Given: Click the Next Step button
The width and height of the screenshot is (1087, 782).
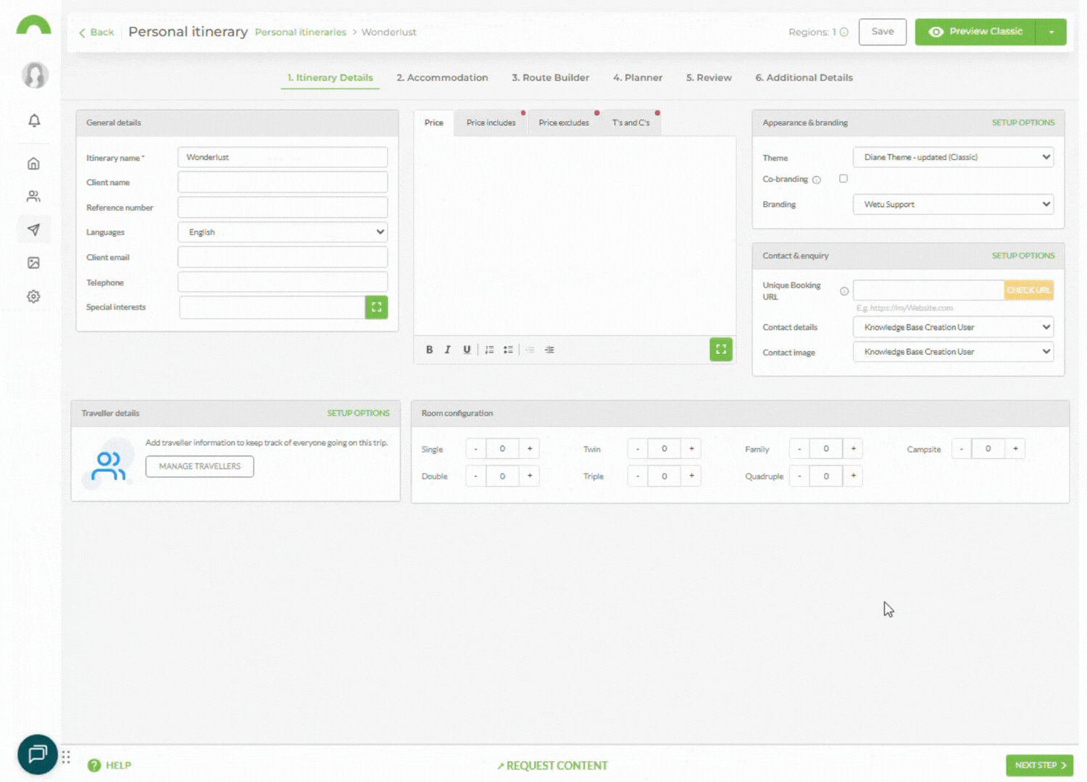Looking at the screenshot, I should [x=1039, y=765].
